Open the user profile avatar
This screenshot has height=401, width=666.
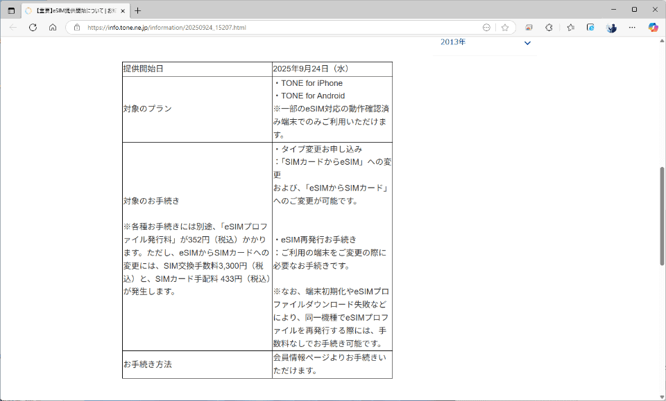pos(611,28)
